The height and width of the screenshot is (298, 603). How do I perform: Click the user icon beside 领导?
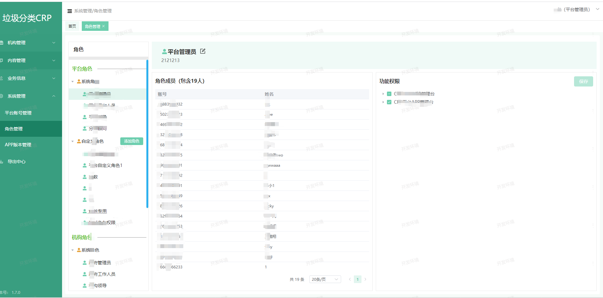(x=85, y=286)
